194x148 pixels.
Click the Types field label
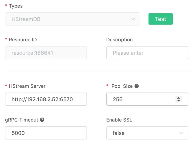[16, 6]
